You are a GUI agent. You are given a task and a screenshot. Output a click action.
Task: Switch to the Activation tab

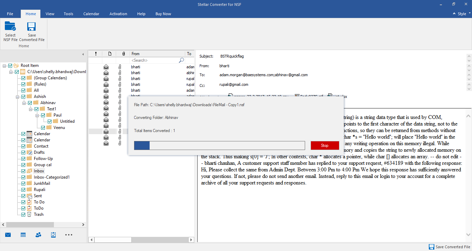[x=118, y=14]
